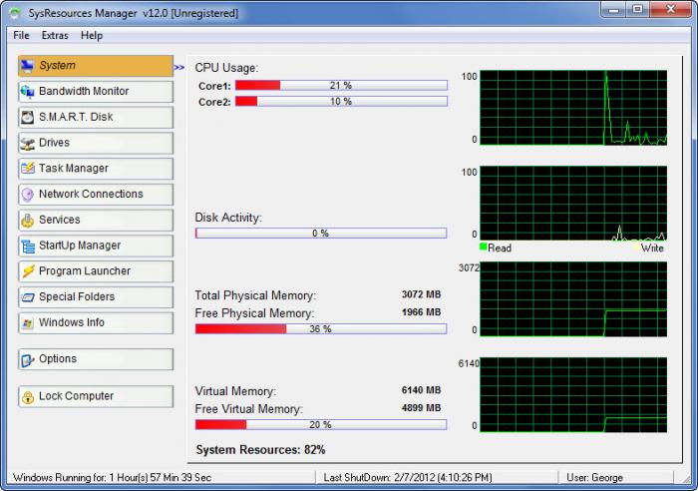Click the Task Manager icon
The image size is (698, 491).
pyautogui.click(x=28, y=169)
